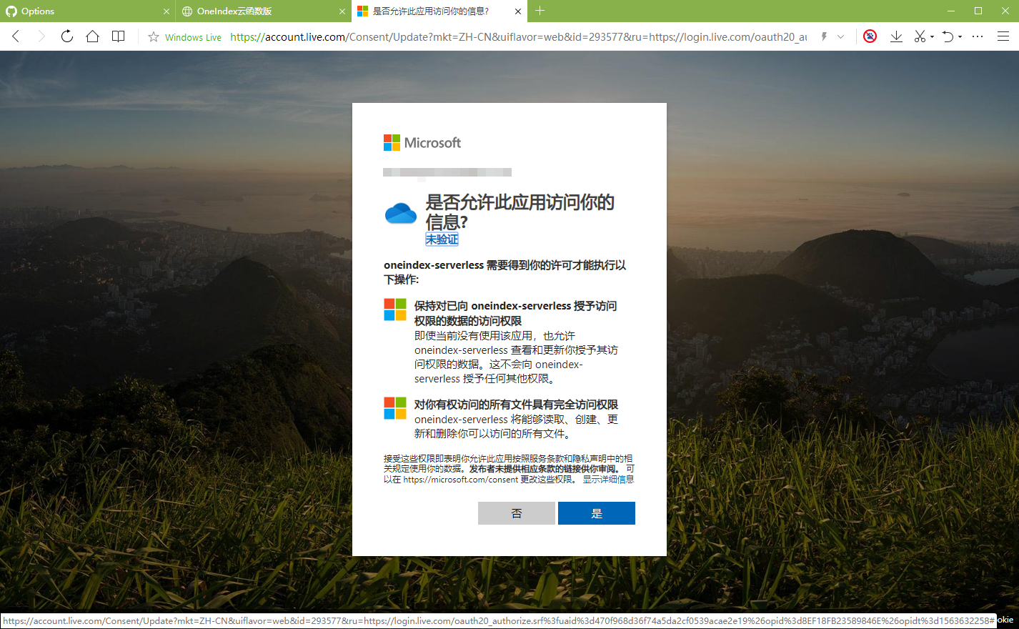Open the downloads manager icon
1019x629 pixels.
pos(896,36)
